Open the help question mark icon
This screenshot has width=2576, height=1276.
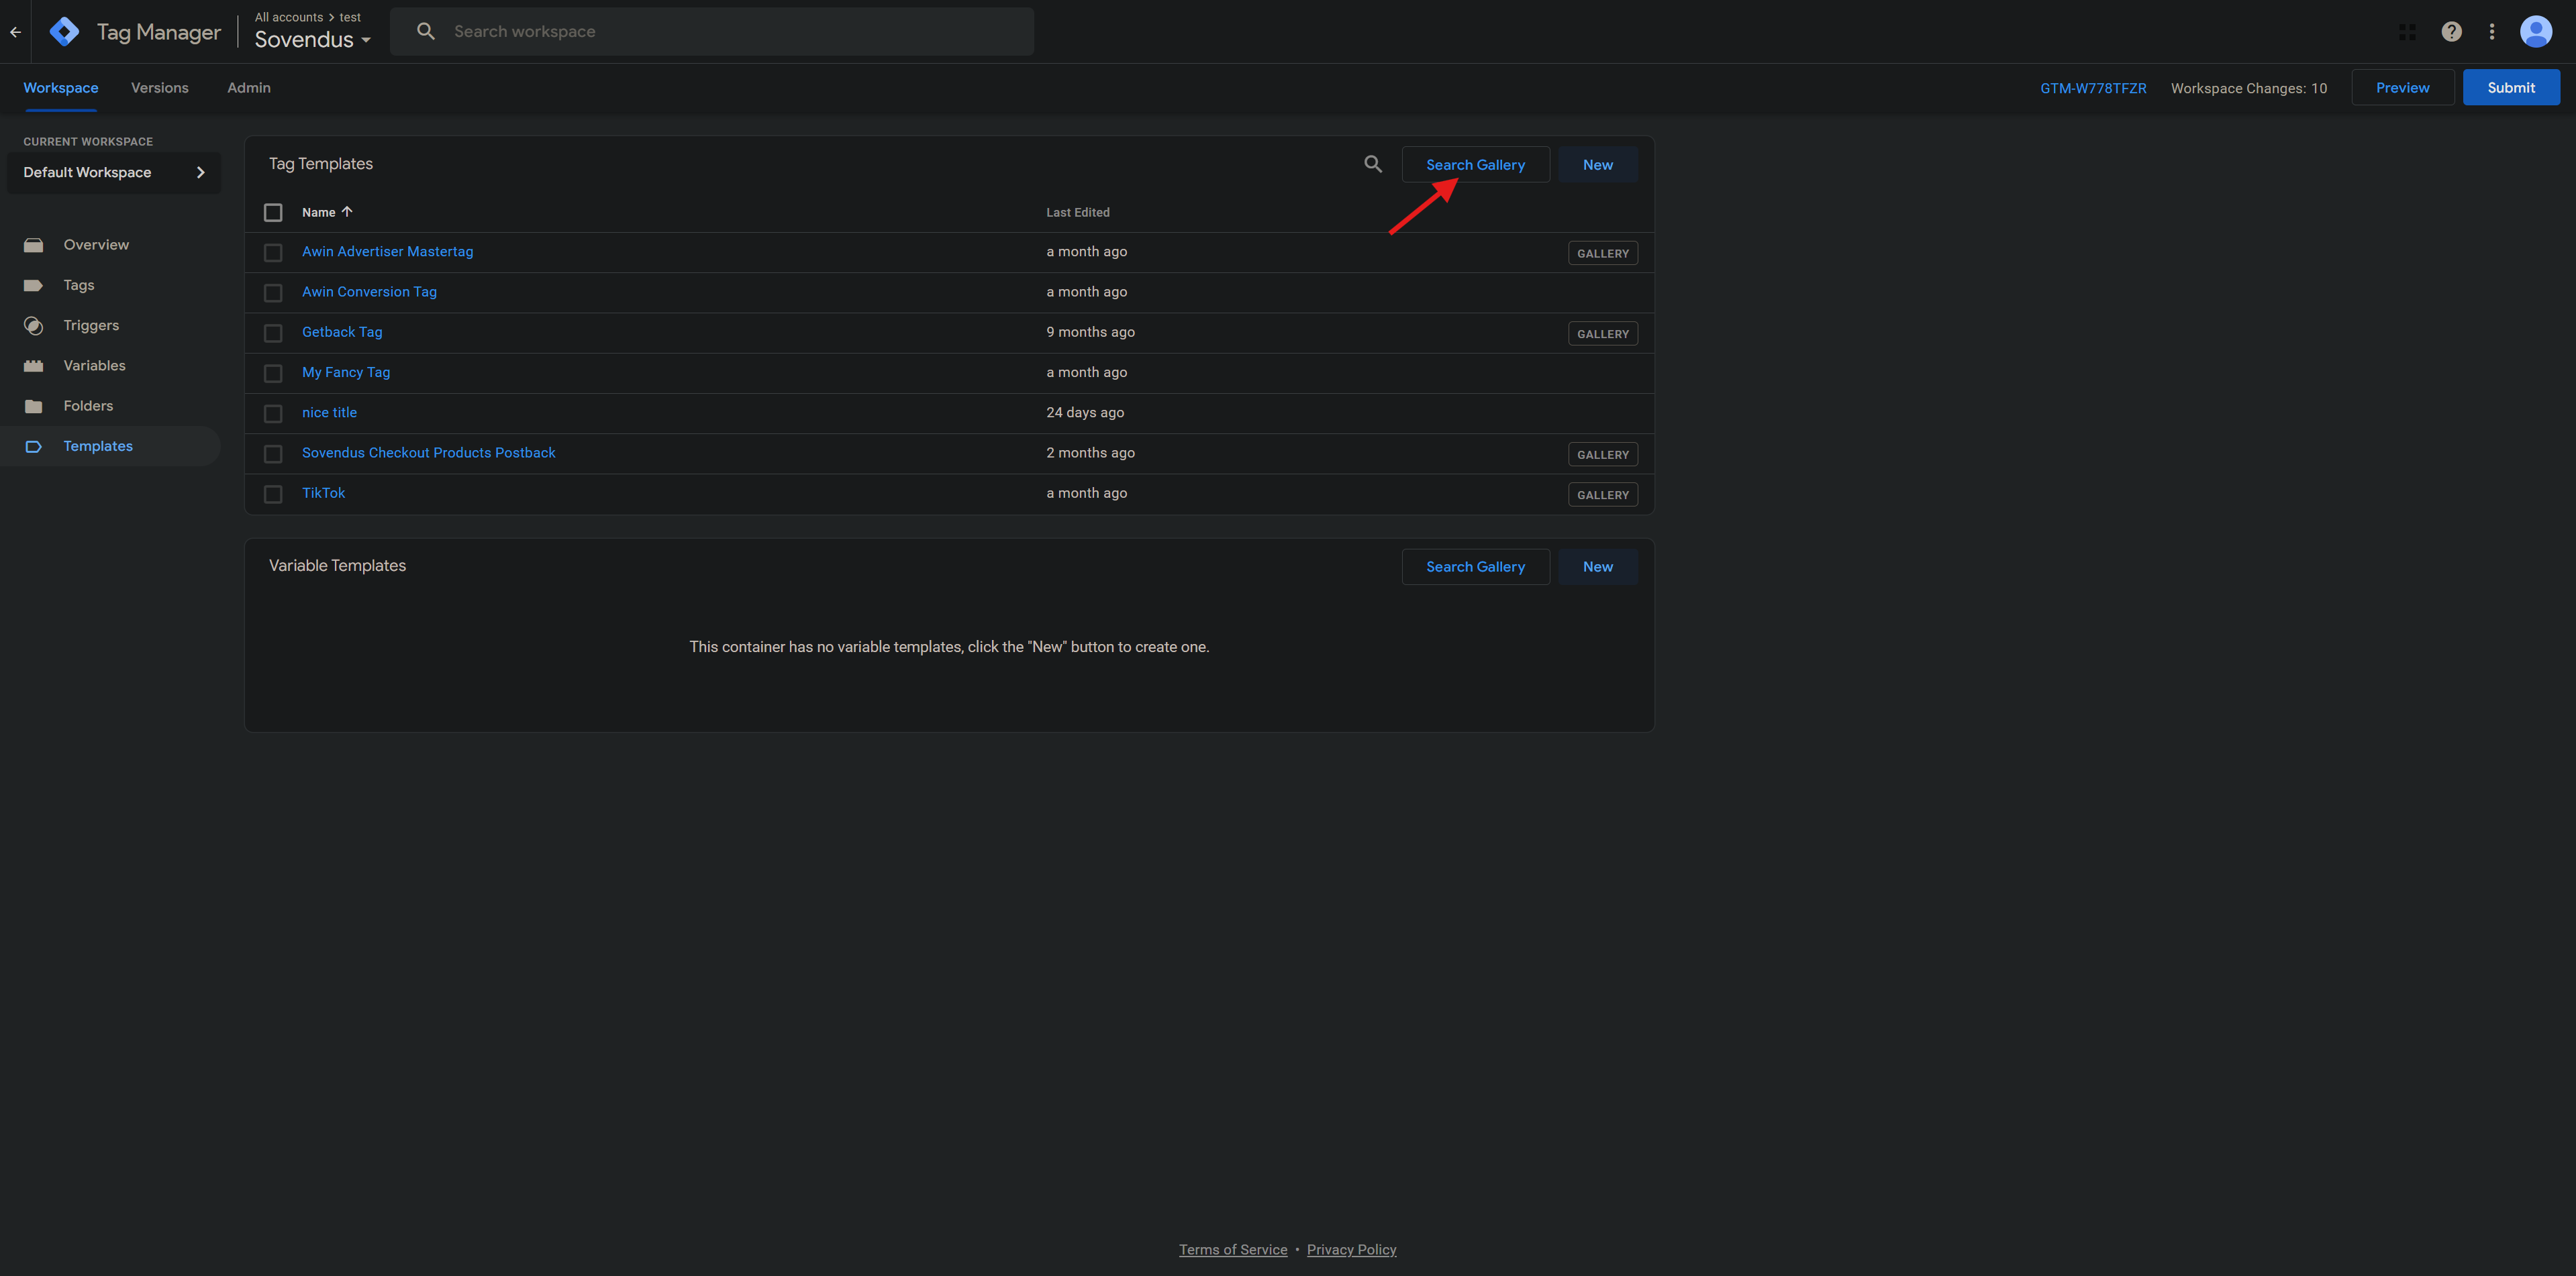[2451, 32]
